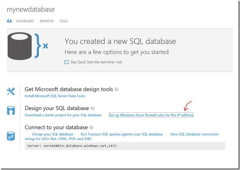The height and width of the screenshot is (170, 240).
Task: Show help next to Design your SQL database heading
Action: click(x=92, y=108)
